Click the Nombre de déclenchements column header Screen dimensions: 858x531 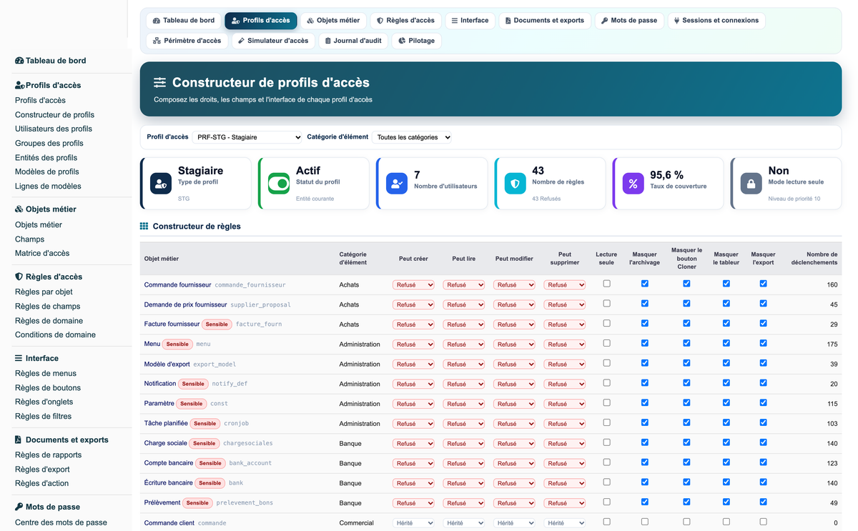click(814, 258)
